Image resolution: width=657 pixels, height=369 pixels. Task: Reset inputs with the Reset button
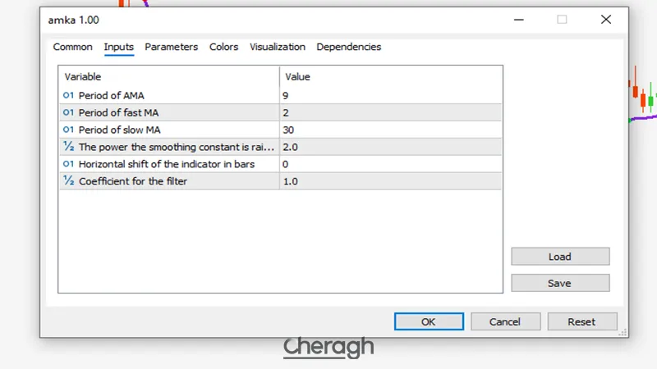point(581,322)
